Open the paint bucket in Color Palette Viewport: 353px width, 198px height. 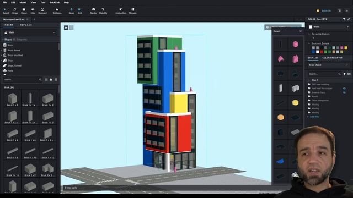[x=344, y=19]
